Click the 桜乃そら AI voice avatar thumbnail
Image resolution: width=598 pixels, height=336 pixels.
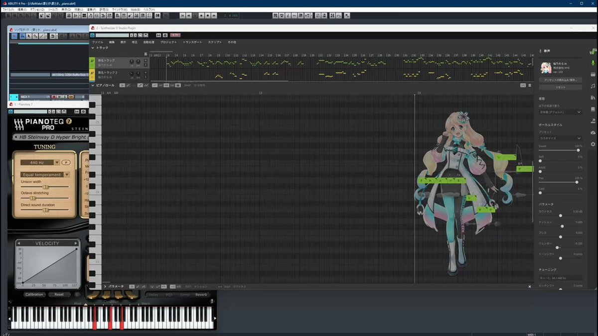(x=545, y=67)
